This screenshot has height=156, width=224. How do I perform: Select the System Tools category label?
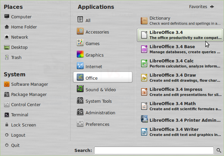(98, 101)
